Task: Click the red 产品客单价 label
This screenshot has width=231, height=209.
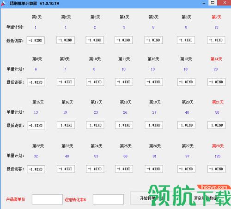Action: [16, 199]
